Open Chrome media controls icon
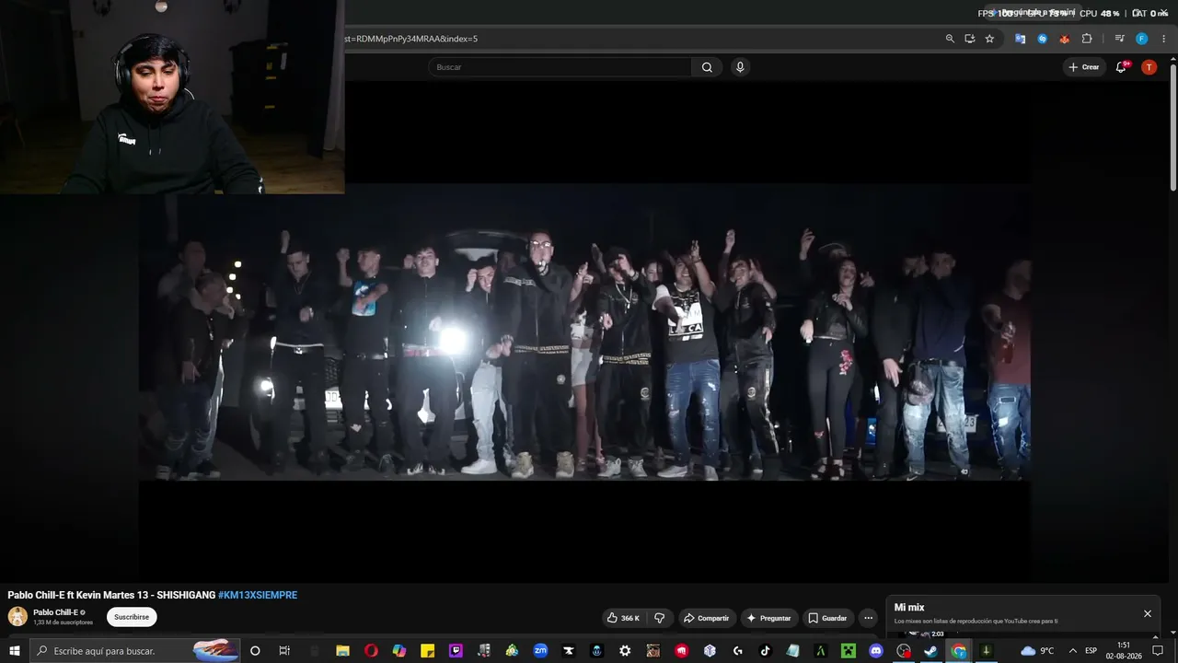 tap(1119, 39)
